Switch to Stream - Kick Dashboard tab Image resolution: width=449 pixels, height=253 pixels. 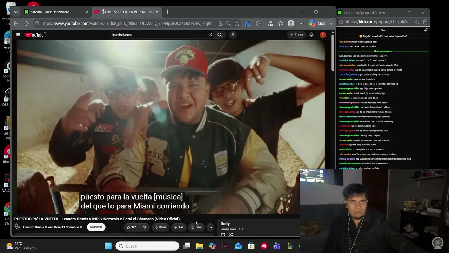[x=56, y=12]
